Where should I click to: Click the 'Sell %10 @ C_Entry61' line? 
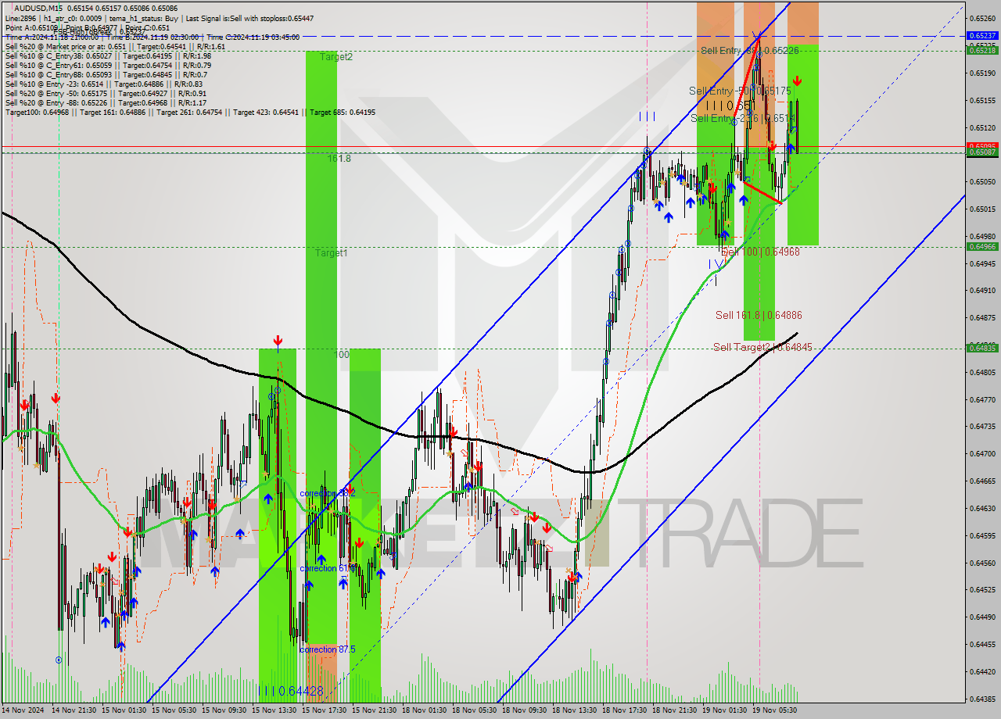click(x=108, y=66)
